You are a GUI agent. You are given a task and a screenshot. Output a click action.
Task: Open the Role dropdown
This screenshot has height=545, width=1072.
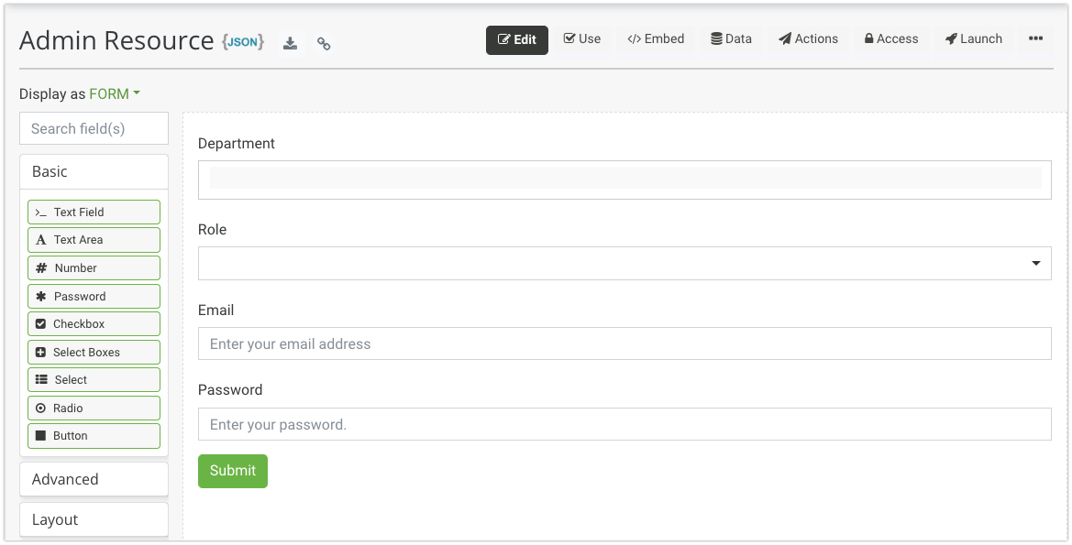click(x=624, y=264)
